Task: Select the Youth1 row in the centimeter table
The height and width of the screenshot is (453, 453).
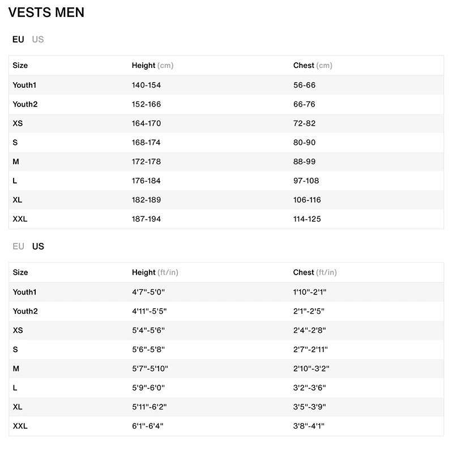Action: 24,85
